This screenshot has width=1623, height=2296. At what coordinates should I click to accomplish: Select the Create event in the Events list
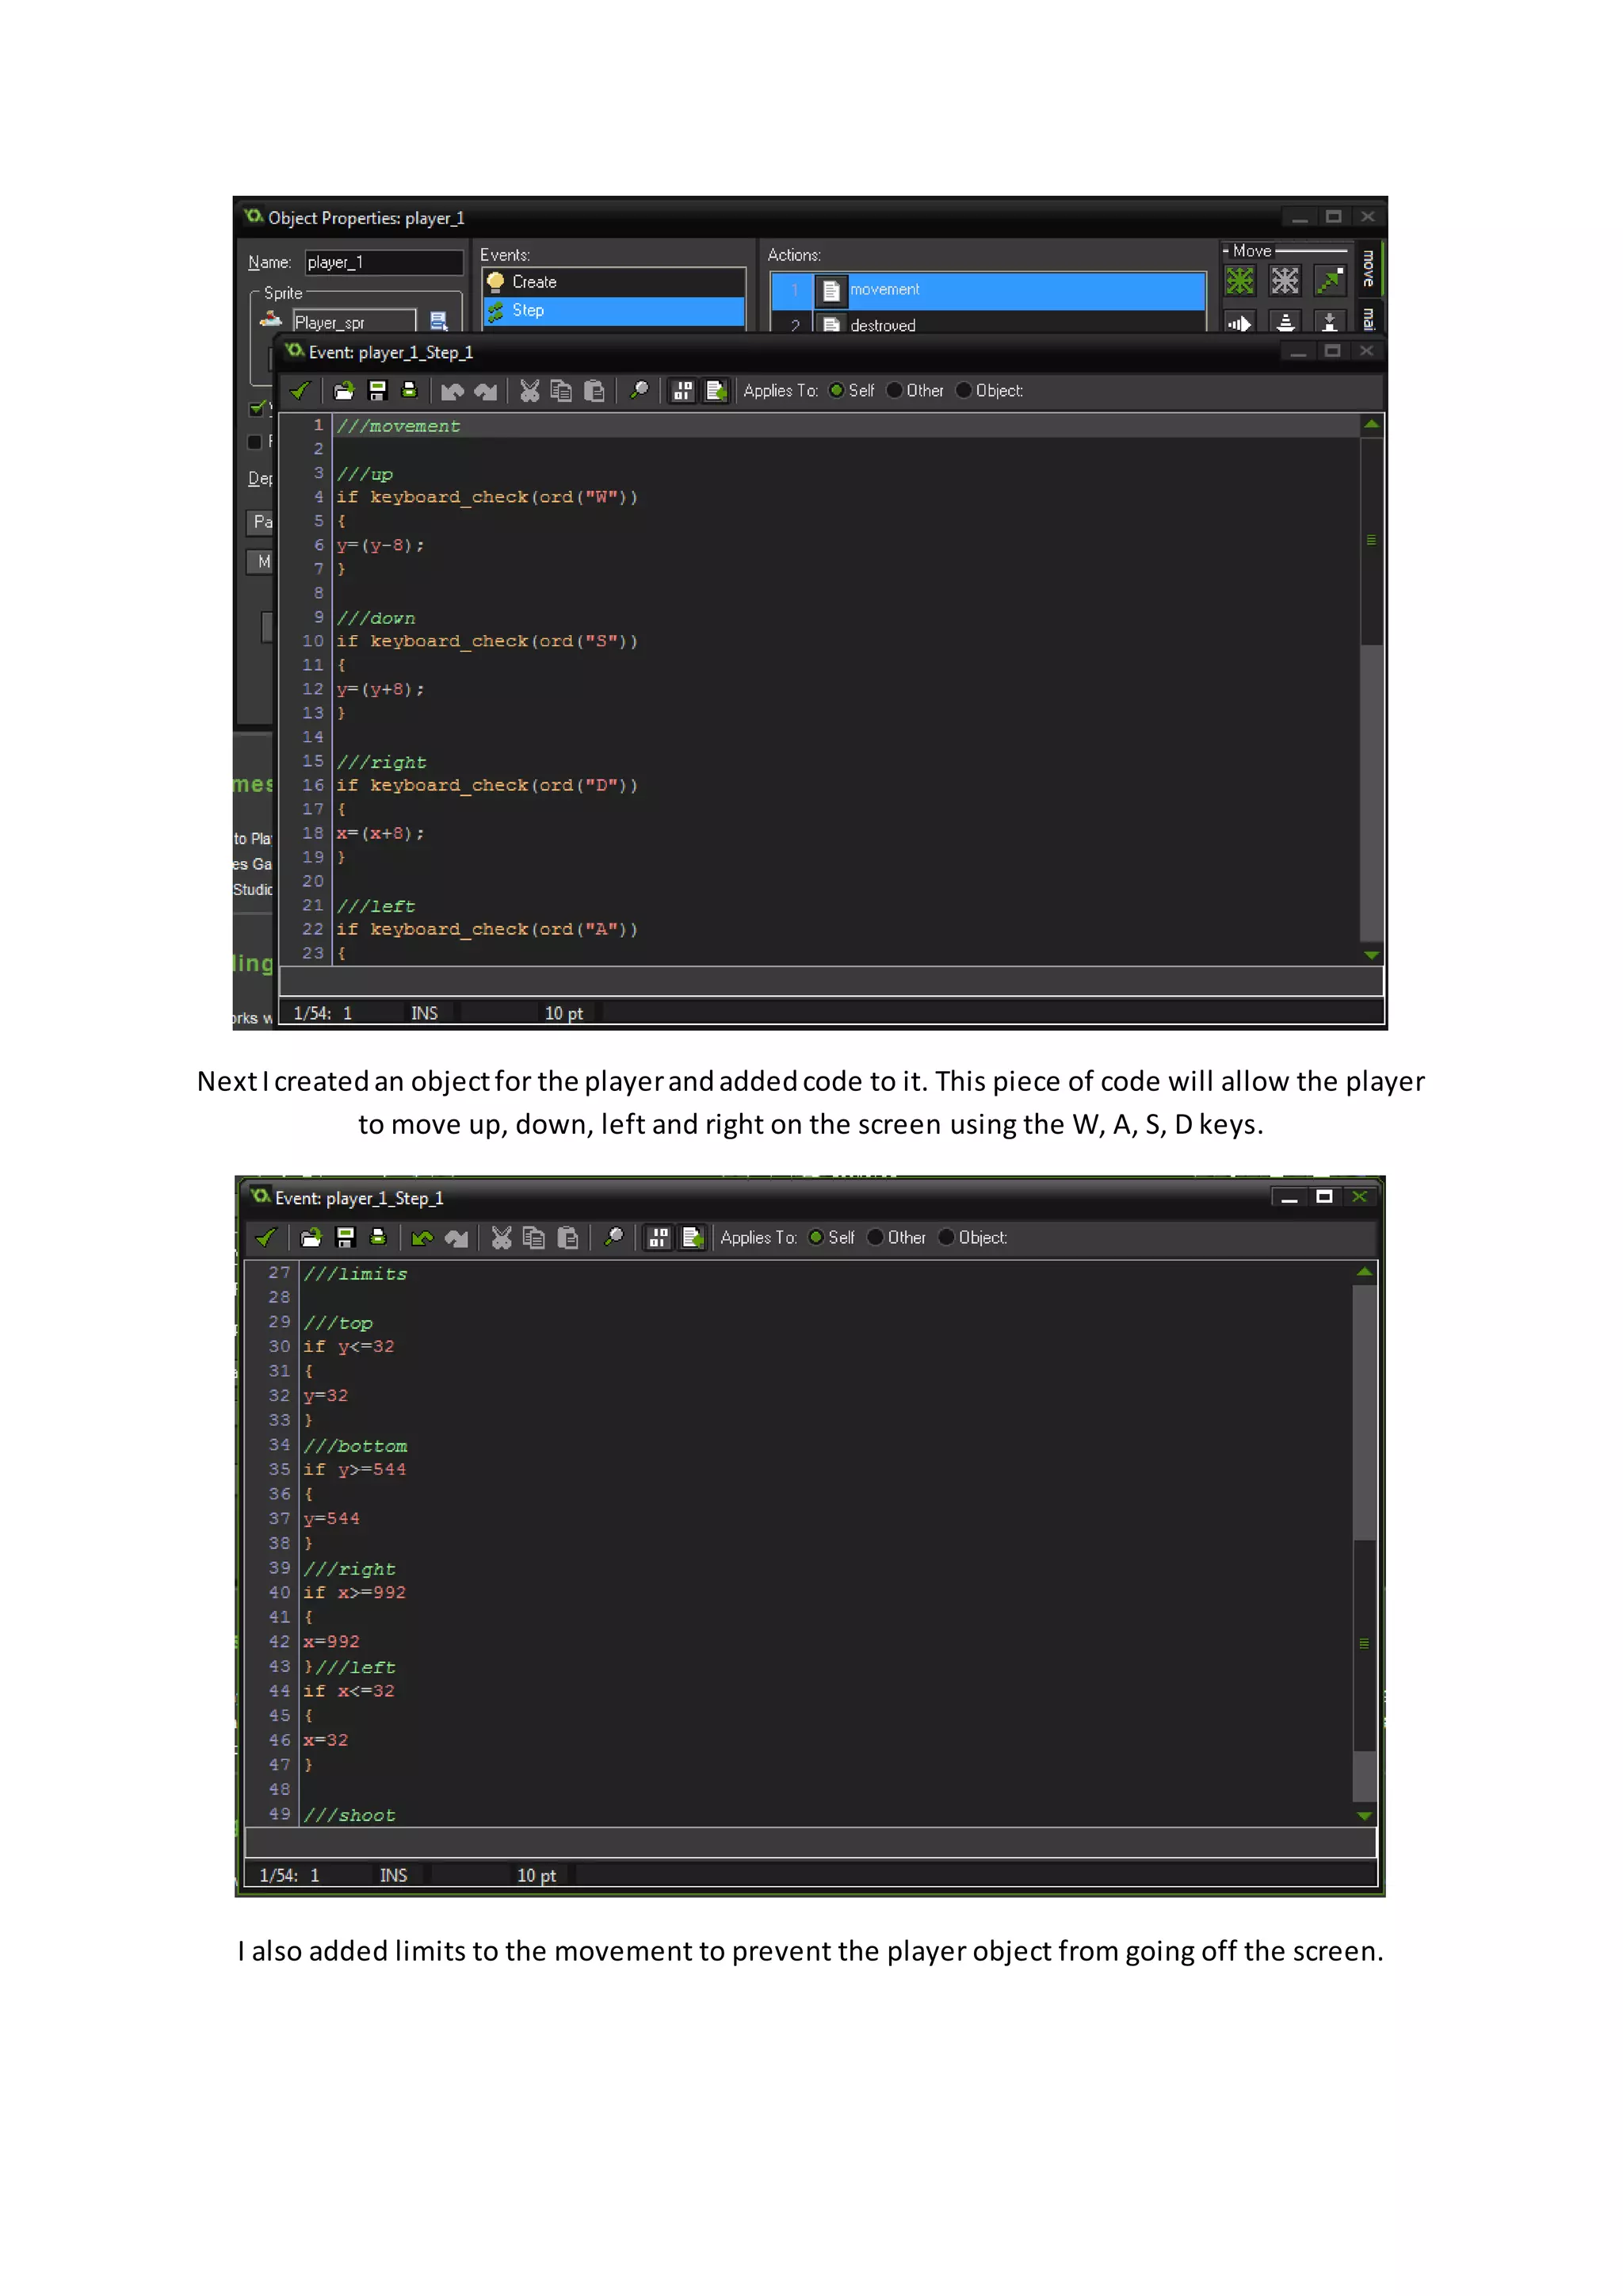pos(613,282)
